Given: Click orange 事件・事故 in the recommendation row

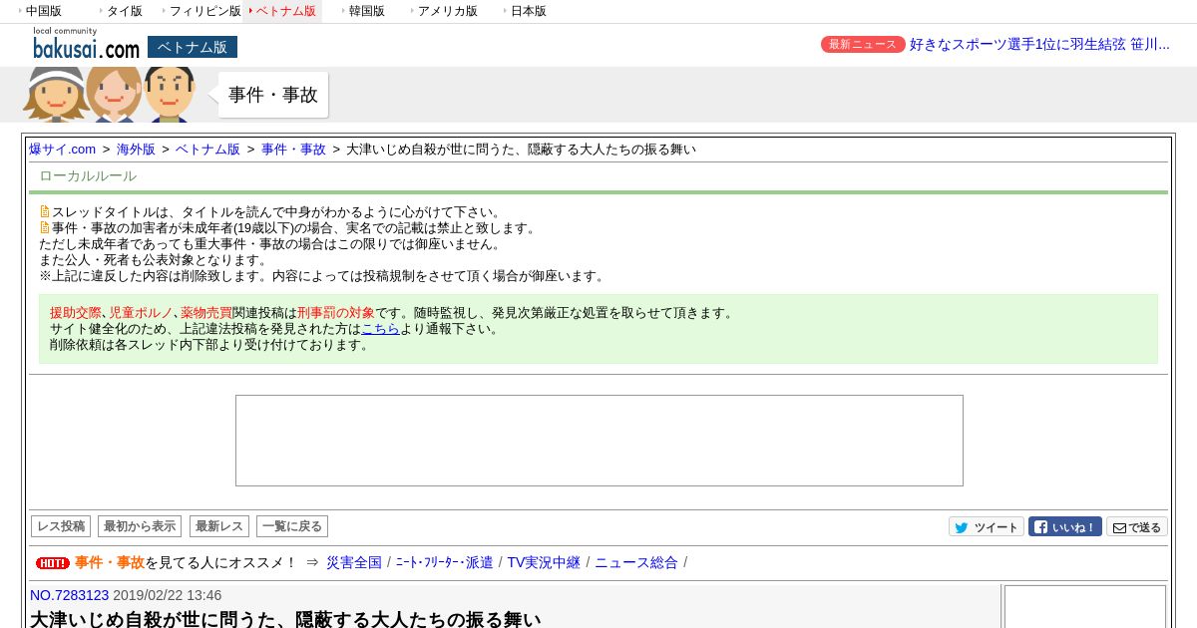Looking at the screenshot, I should pyautogui.click(x=110, y=562).
